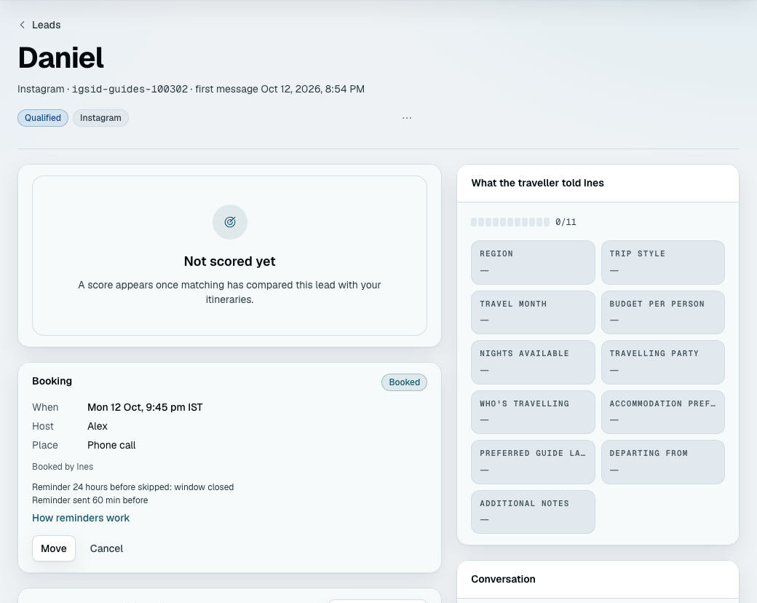
Task: Click the Booking card title
Action: point(52,381)
